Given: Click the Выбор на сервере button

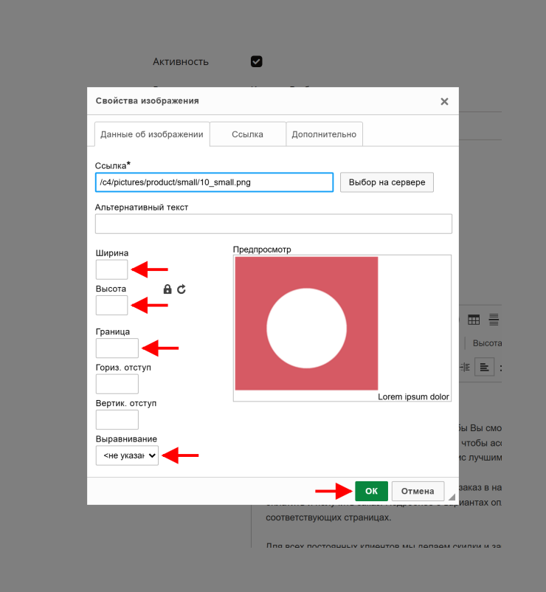Looking at the screenshot, I should click(x=387, y=182).
